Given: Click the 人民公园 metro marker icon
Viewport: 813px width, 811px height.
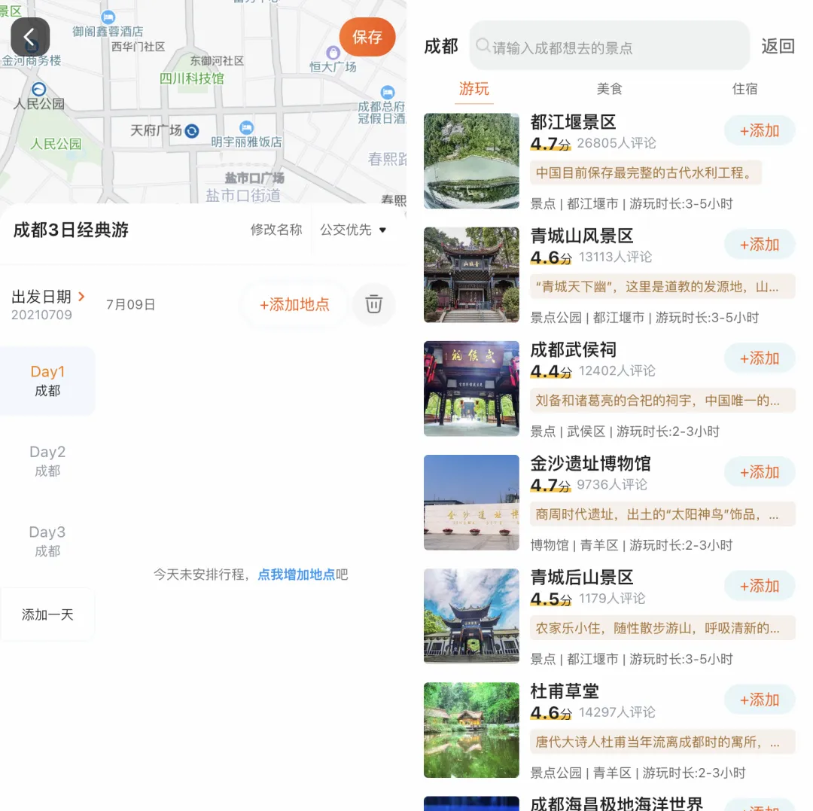Looking at the screenshot, I should 38,89.
